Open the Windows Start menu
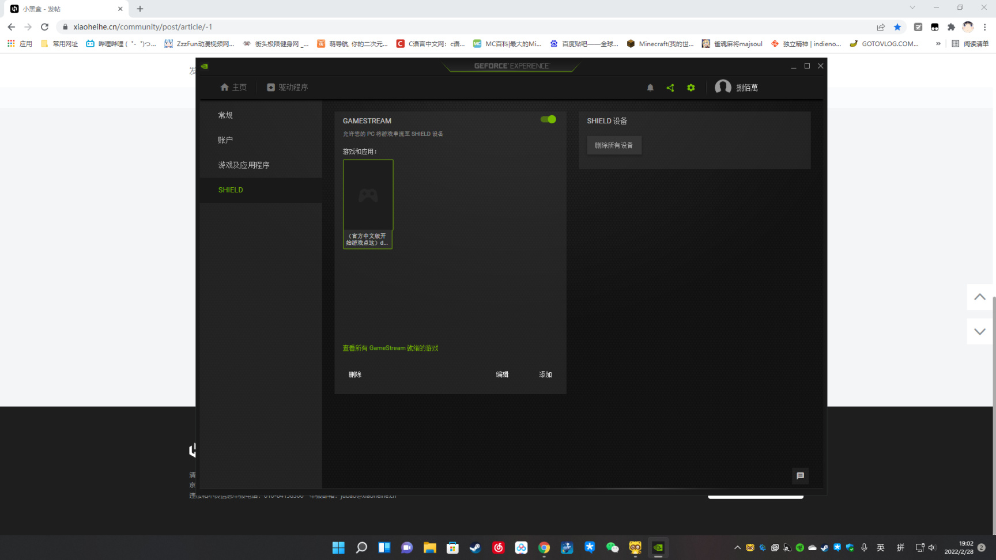 [338, 548]
